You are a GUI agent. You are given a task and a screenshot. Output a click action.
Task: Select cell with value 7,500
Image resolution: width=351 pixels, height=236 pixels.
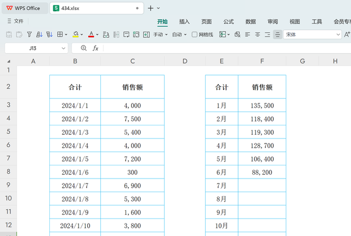coord(133,119)
